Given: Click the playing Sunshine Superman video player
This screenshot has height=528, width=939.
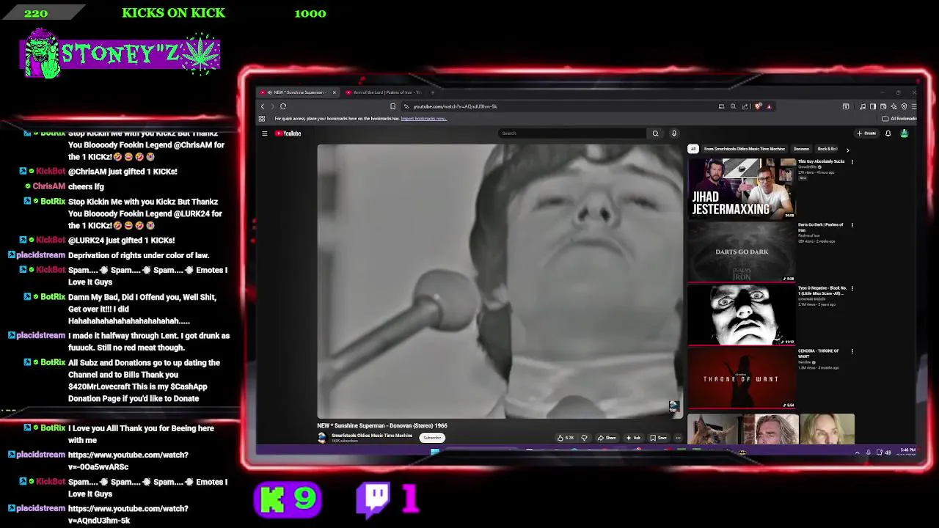Looking at the screenshot, I should pos(500,281).
